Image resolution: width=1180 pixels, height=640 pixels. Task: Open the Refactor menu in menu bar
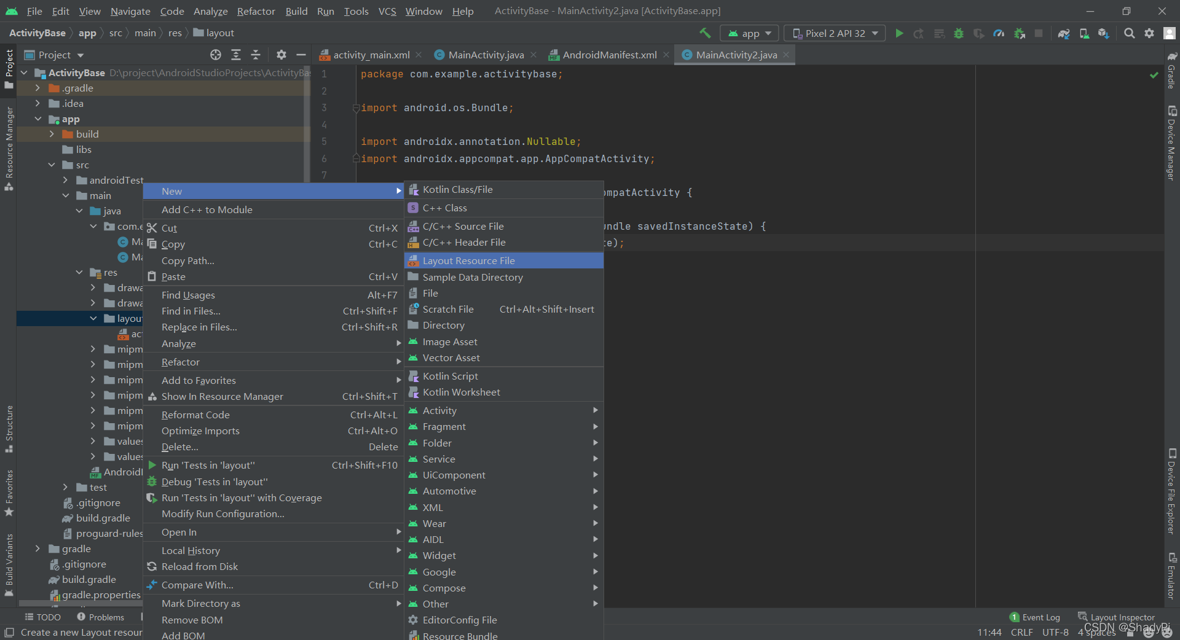click(256, 11)
